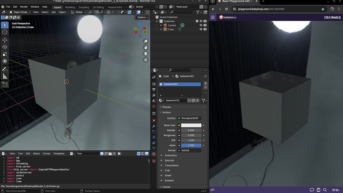Switch to the Modeling workspace tab
343x193 pixels.
click(70, 7)
